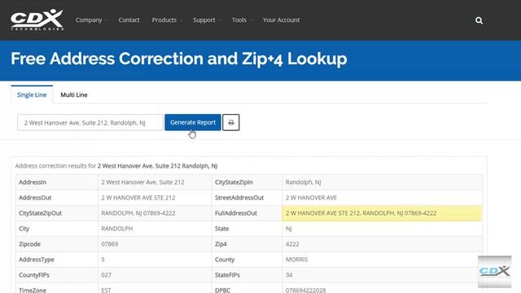521x293 pixels.
Task: Select the StateFIPs value 34
Action: click(x=289, y=275)
